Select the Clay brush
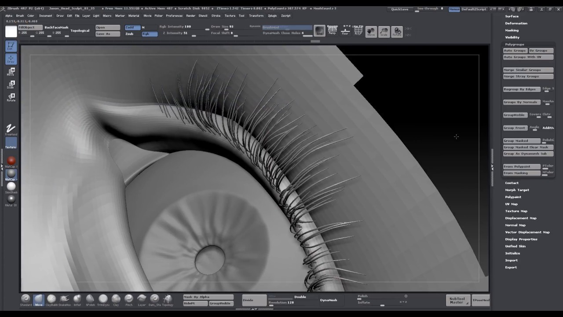Viewport: 563px width, 317px height. 116,300
